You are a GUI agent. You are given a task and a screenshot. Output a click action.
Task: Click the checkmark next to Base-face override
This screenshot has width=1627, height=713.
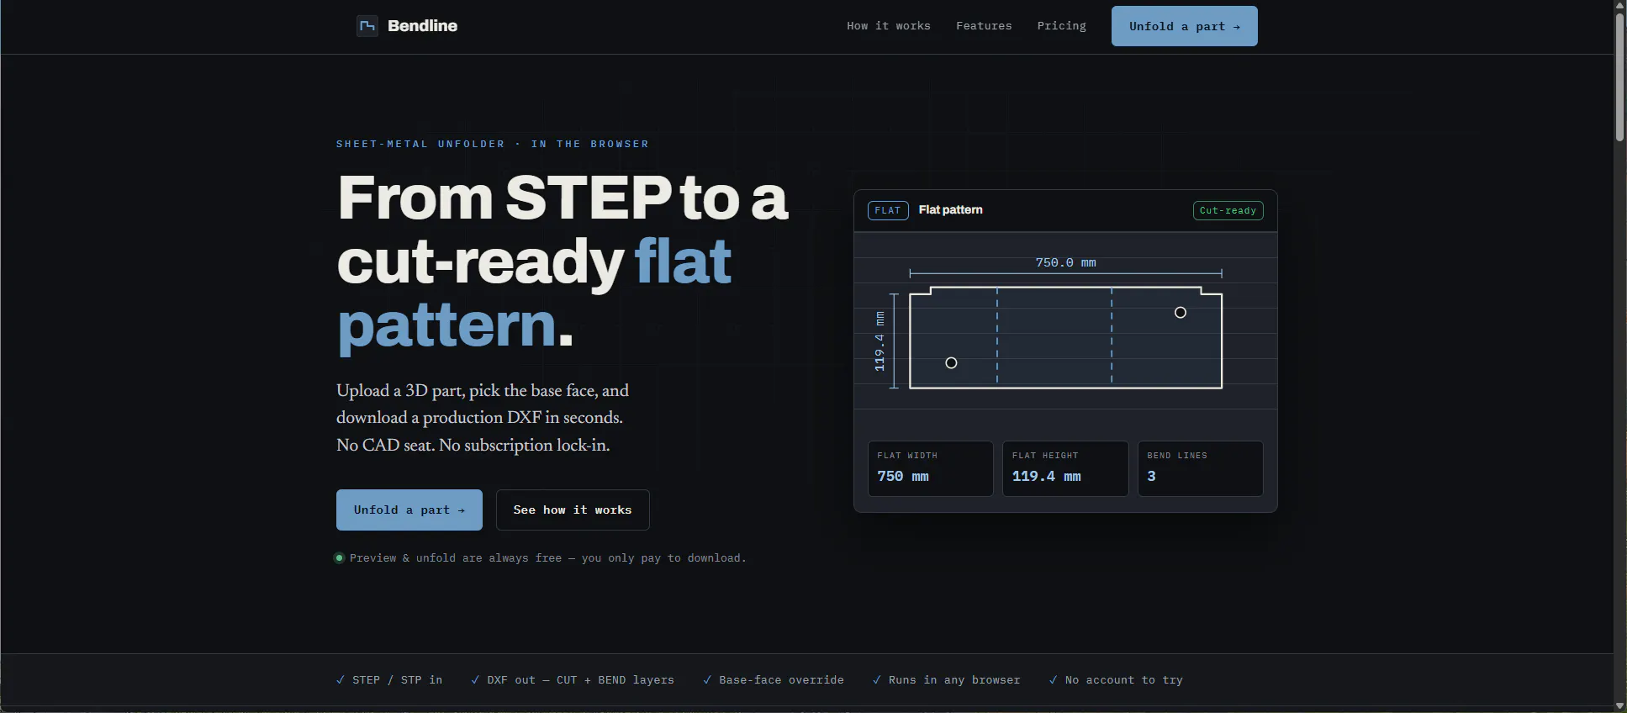pyautogui.click(x=707, y=680)
